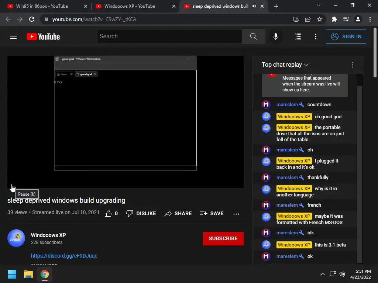Image resolution: width=378 pixels, height=283 pixels.
Task: Open the media control icon in Chrome toolbar
Action: point(346,19)
